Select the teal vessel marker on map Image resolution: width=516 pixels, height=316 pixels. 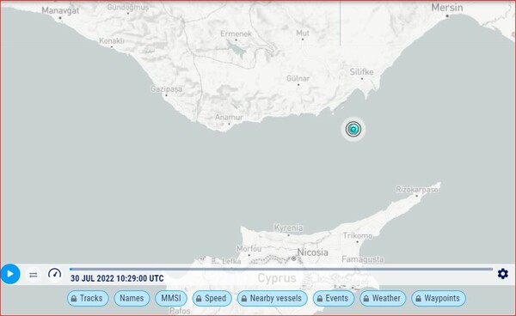[353, 129]
